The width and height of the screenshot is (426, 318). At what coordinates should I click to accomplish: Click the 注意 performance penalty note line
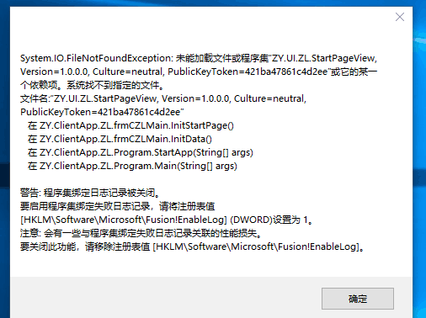coord(141,233)
